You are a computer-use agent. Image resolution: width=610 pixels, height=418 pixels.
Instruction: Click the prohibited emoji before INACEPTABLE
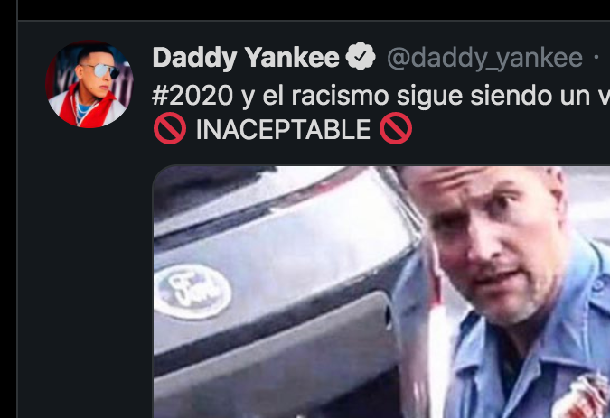[170, 128]
